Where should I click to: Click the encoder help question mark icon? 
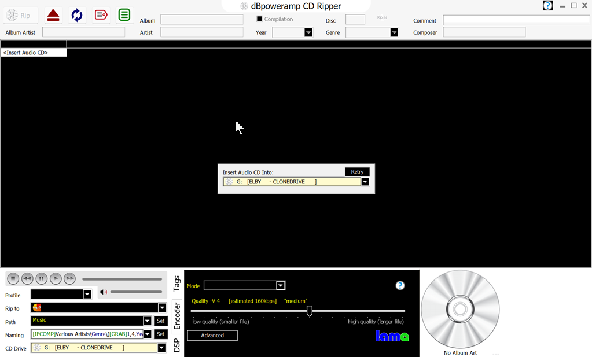point(399,285)
